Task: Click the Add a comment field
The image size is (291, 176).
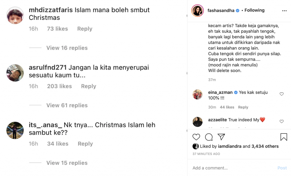Action: pos(234,168)
